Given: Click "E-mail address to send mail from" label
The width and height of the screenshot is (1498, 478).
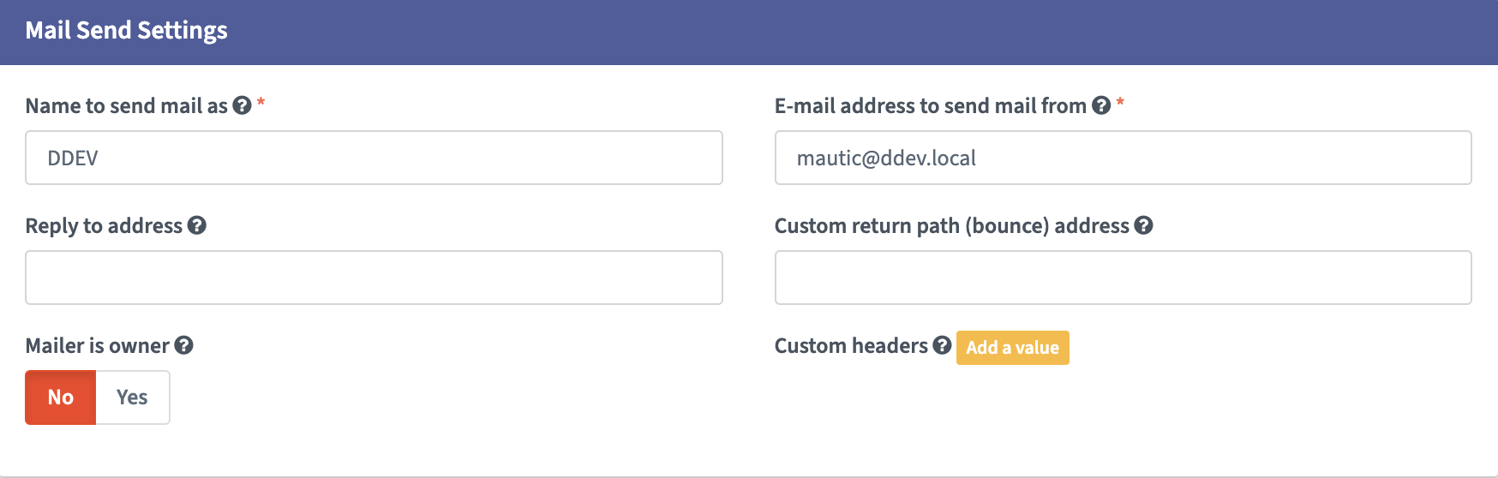Looking at the screenshot, I should 930,105.
